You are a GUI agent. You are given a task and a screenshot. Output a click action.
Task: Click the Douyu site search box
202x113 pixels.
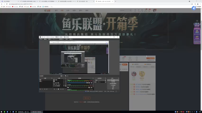(125, 11)
